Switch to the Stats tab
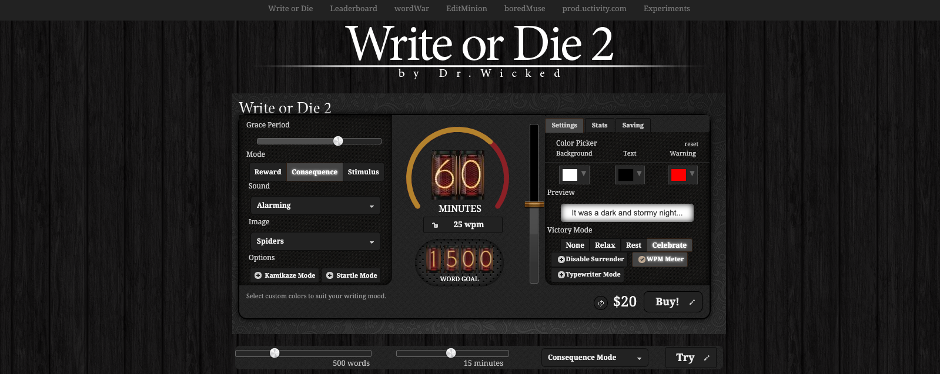940x374 pixels. pyautogui.click(x=600, y=125)
